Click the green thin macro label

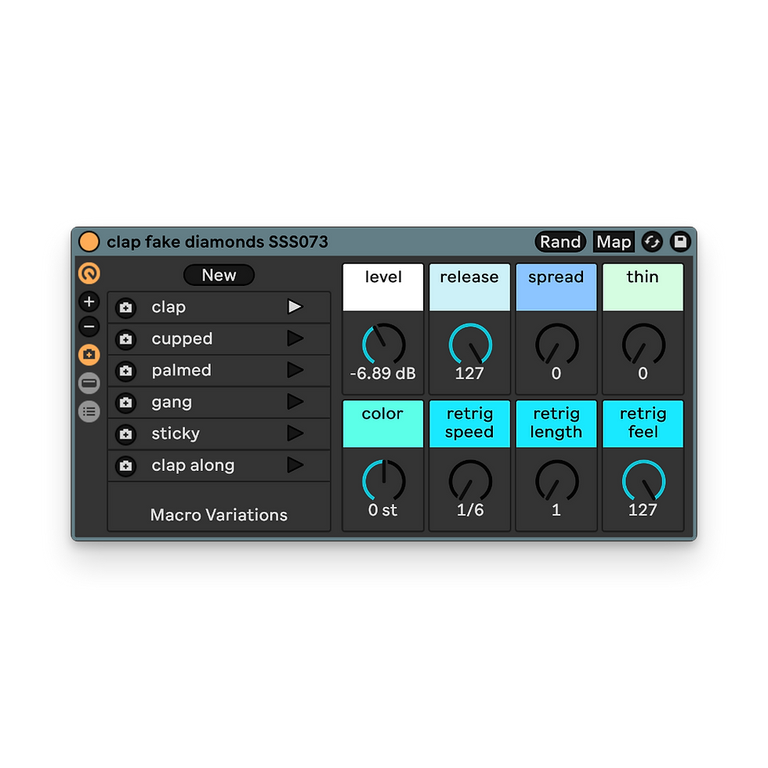[x=643, y=287]
